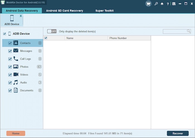Click the Messages envelope icon
The image size is (195, 138).
[x=16, y=50]
